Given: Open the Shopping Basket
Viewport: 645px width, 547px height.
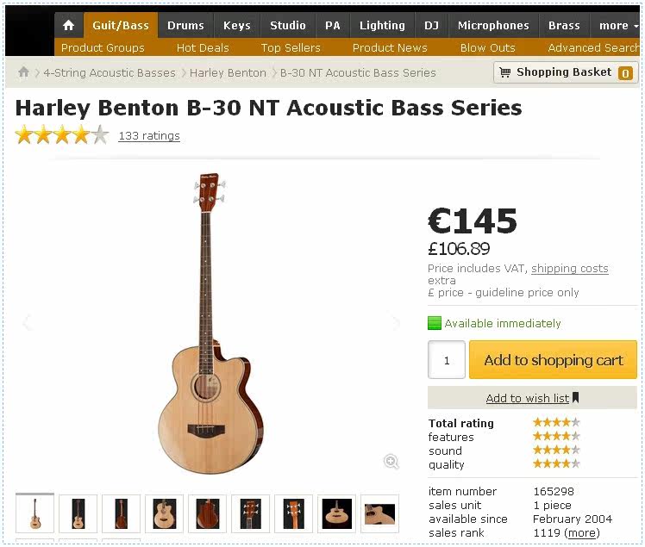Looking at the screenshot, I should pyautogui.click(x=564, y=72).
